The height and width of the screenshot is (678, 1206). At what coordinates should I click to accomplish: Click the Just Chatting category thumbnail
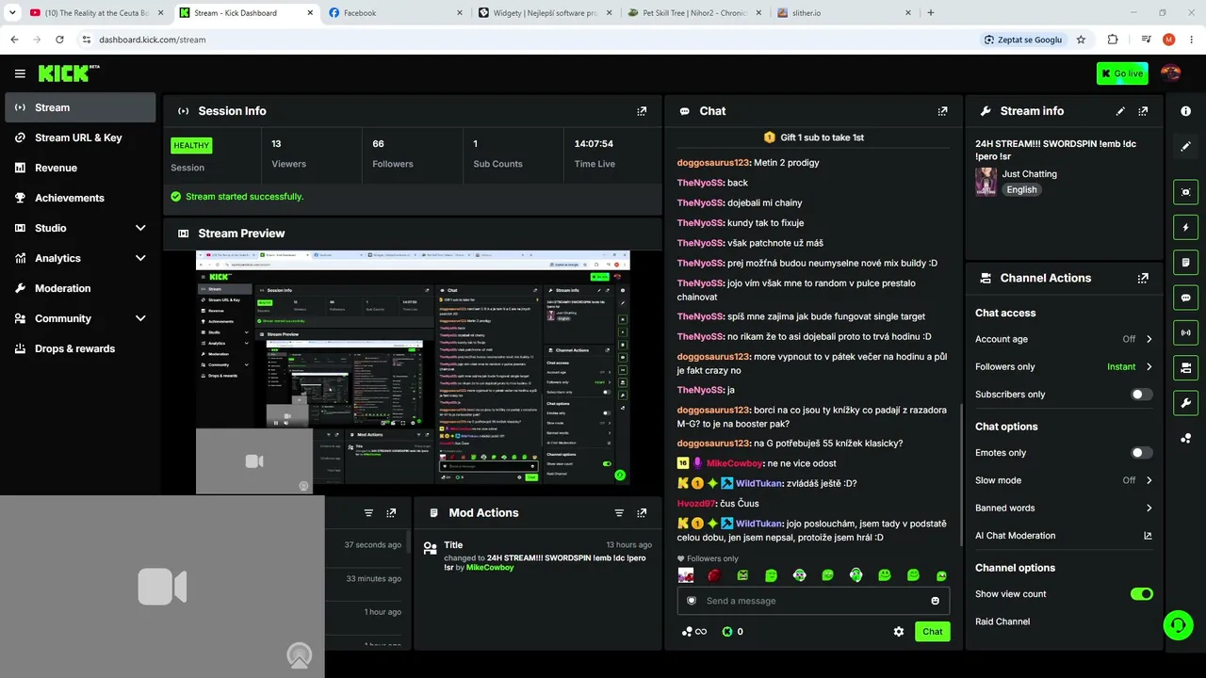(x=986, y=182)
